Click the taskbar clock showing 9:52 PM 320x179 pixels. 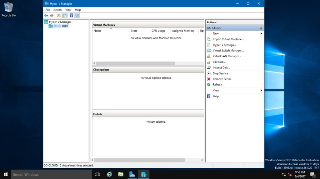(x=300, y=174)
